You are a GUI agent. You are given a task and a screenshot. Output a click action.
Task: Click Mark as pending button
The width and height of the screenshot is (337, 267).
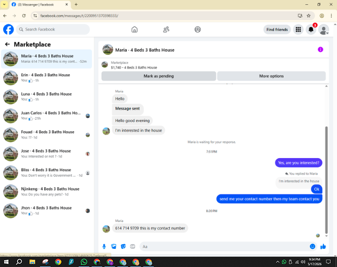click(158, 76)
